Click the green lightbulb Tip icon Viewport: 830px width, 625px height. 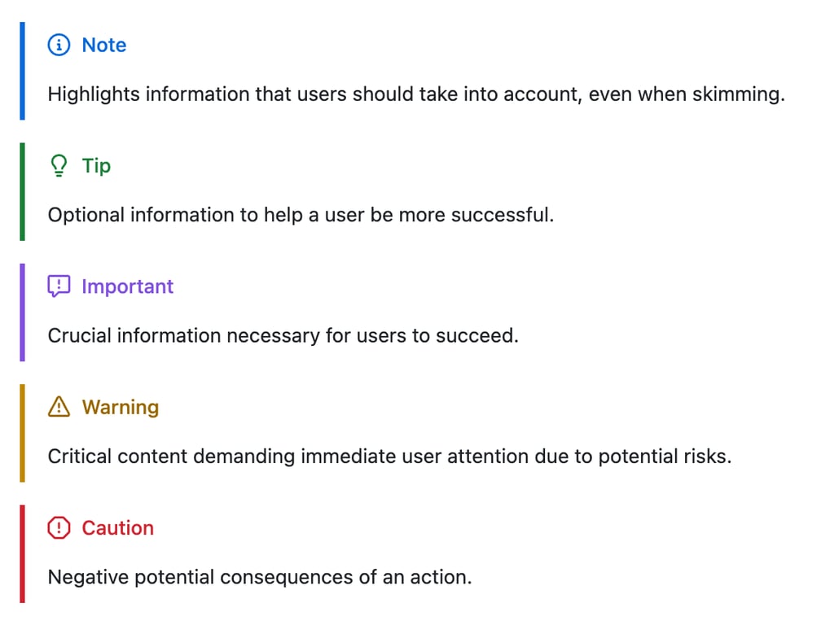tap(59, 165)
